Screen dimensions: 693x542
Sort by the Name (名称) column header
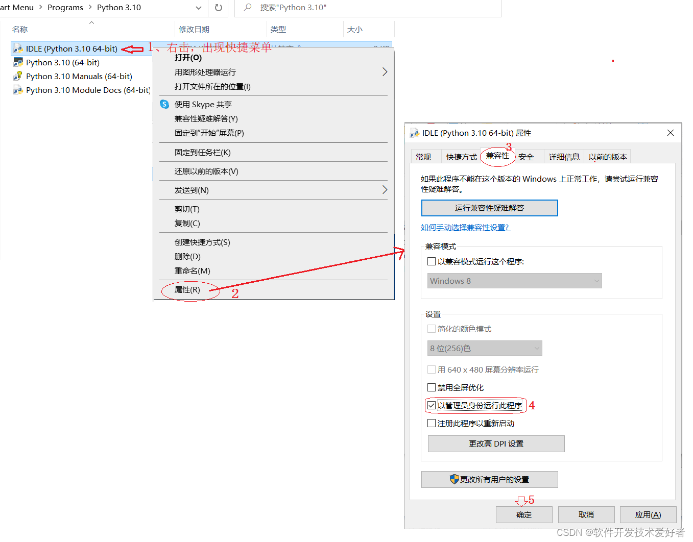point(20,29)
